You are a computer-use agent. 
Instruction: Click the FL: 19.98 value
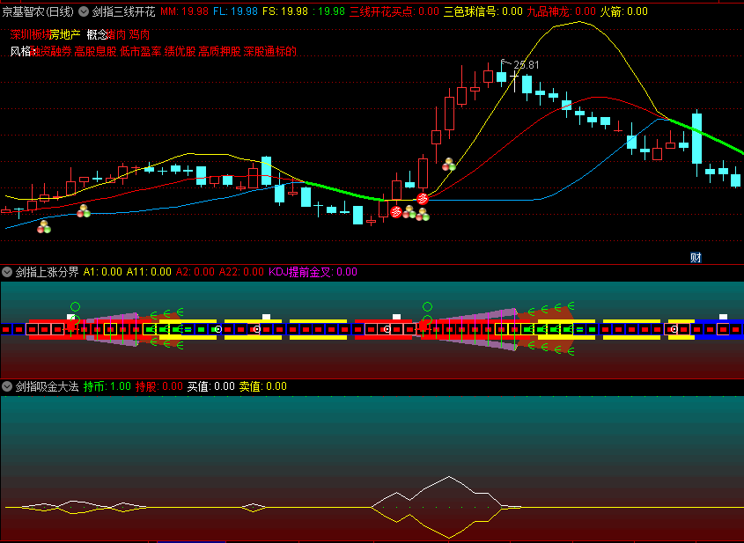pyautogui.click(x=235, y=11)
